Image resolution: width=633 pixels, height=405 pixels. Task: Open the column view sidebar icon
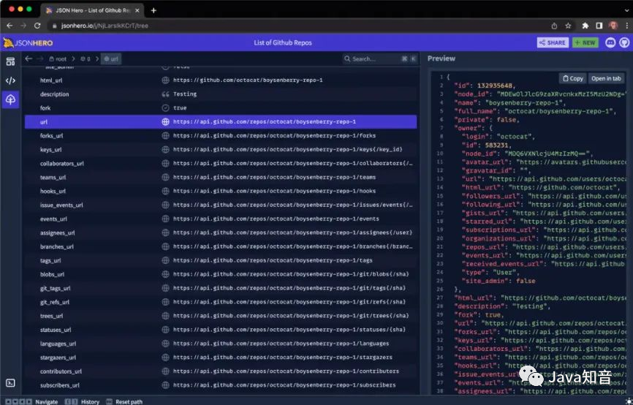(10, 61)
